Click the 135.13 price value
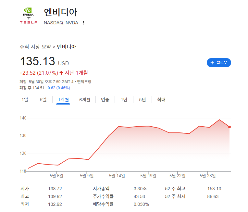This screenshot has width=248, height=212. (37, 61)
